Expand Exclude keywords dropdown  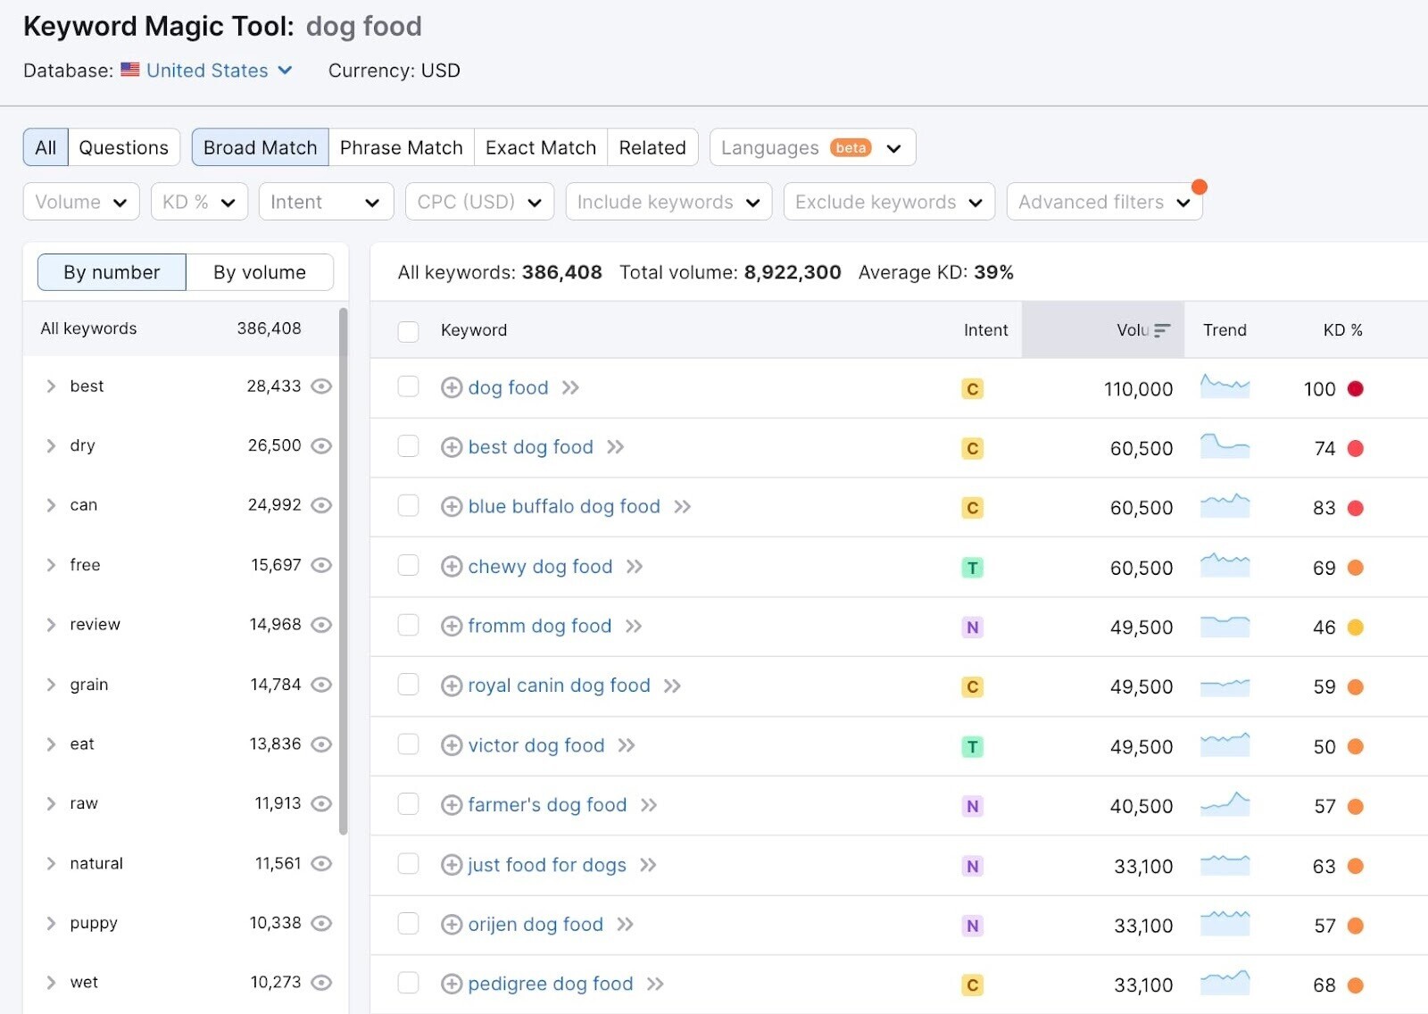pyautogui.click(x=889, y=202)
